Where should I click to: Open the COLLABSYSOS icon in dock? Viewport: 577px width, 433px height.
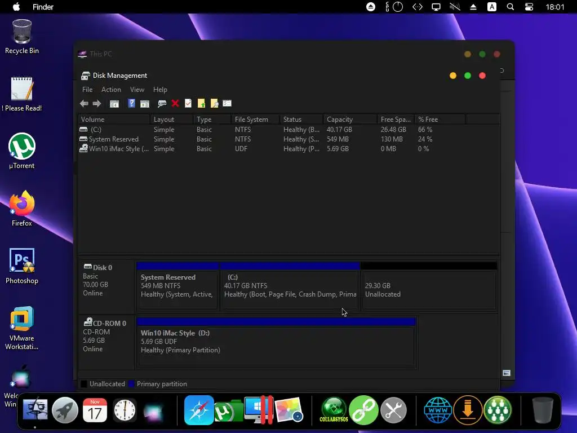pos(334,410)
